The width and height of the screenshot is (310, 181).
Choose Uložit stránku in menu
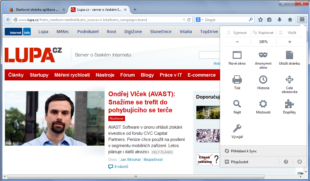point(290,58)
